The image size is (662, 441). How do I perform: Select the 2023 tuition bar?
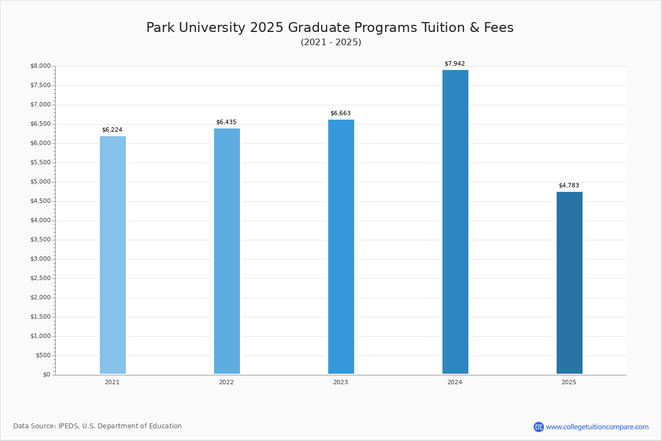click(x=341, y=246)
